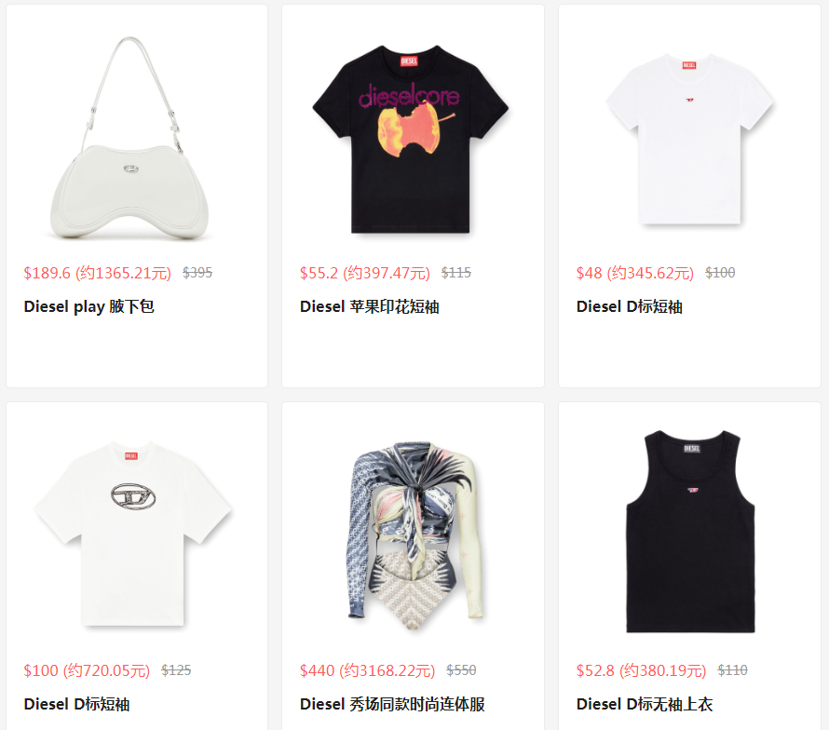Open the Diesel D标短袖 title under the $100 price
Viewport: 829px width, 730px height.
point(76,704)
